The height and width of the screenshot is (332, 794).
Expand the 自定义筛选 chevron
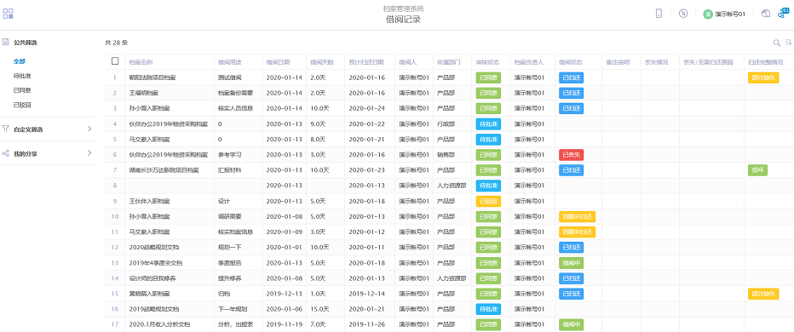89,129
